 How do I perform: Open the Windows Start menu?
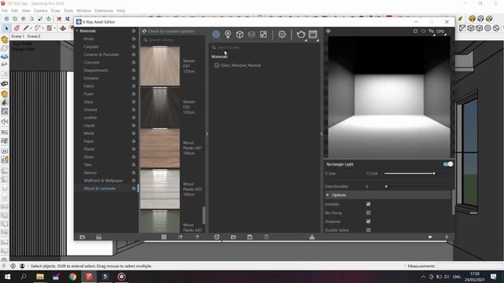point(7,277)
